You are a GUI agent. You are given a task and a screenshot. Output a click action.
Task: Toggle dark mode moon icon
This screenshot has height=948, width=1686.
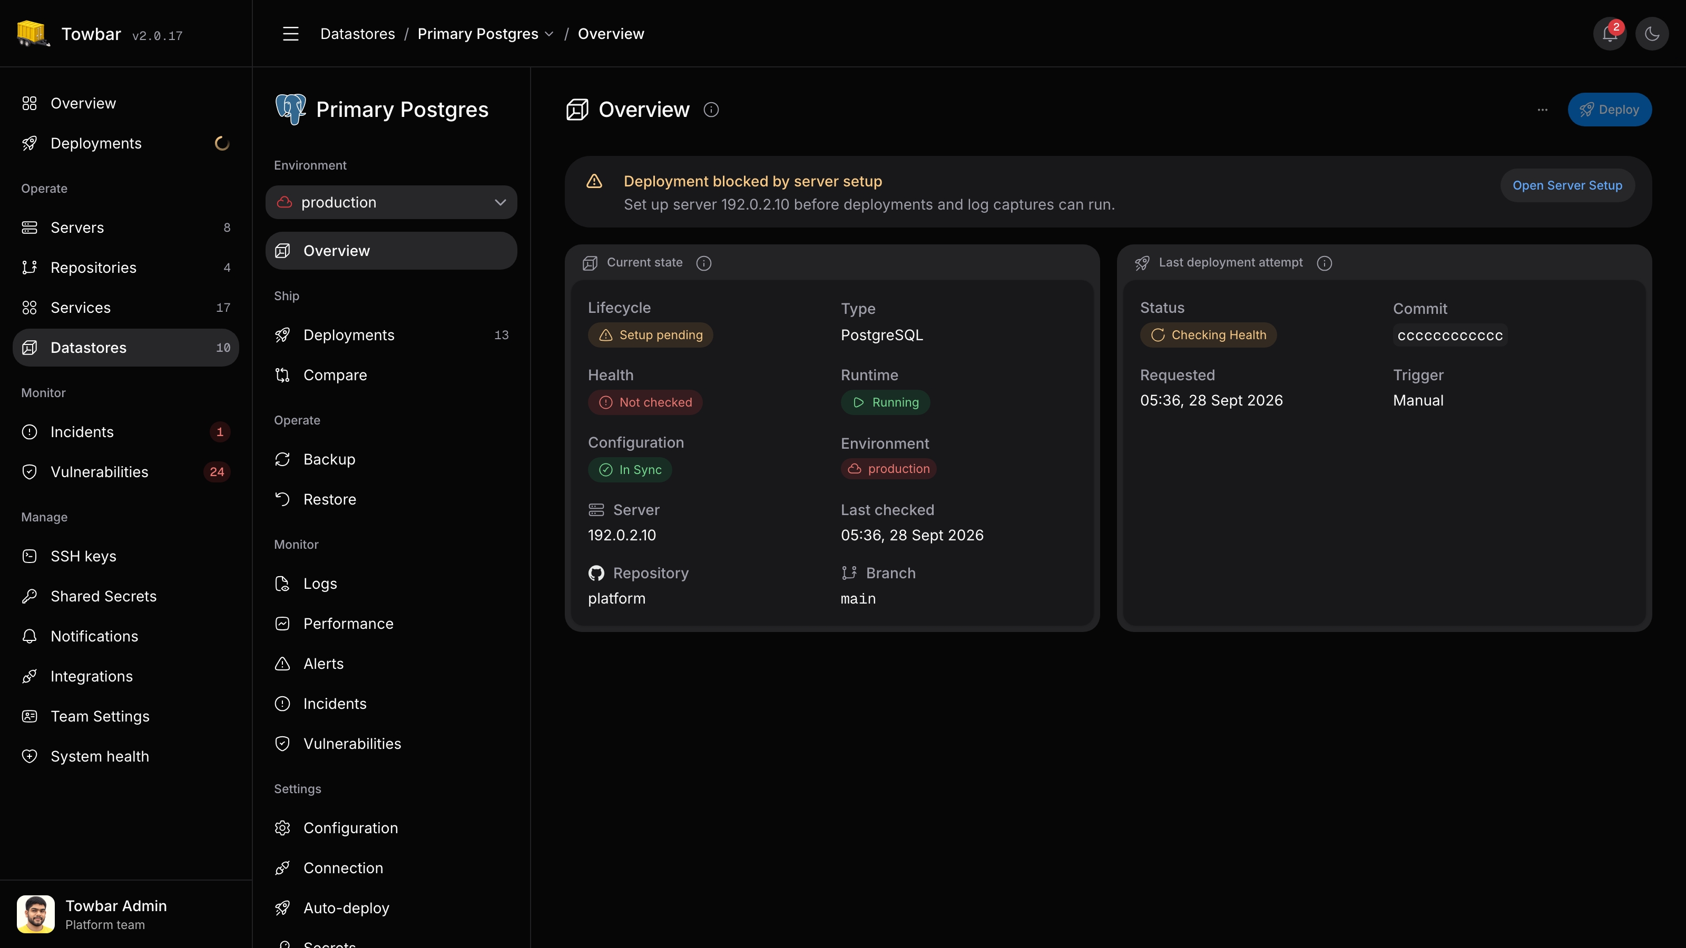click(x=1652, y=33)
